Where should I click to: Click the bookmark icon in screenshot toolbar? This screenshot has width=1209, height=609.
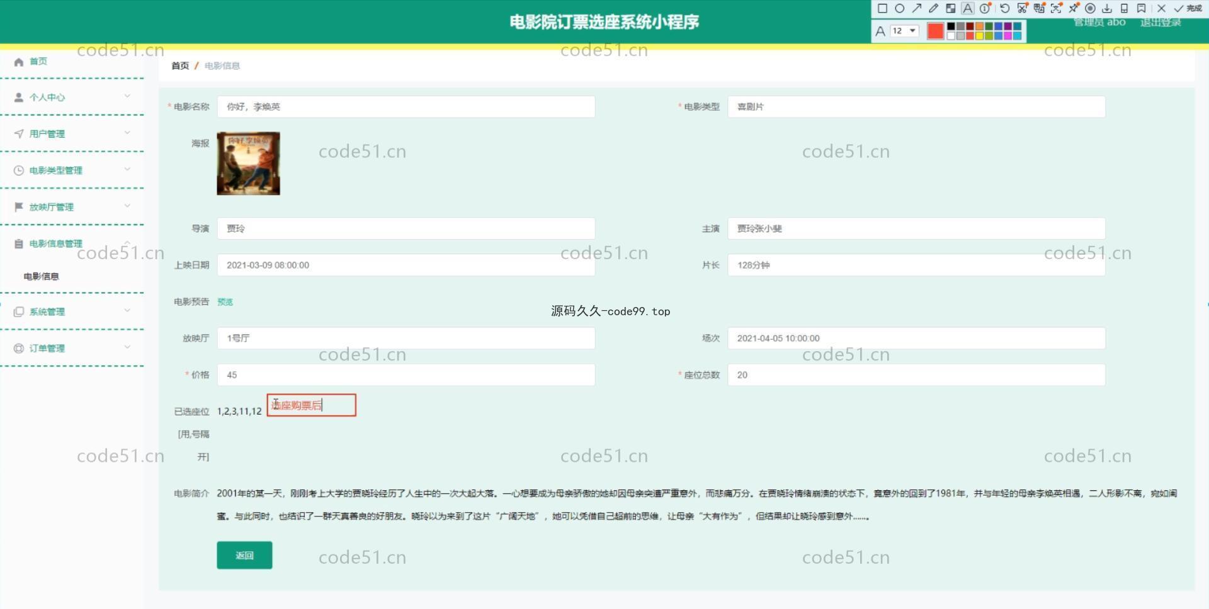coord(1141,8)
